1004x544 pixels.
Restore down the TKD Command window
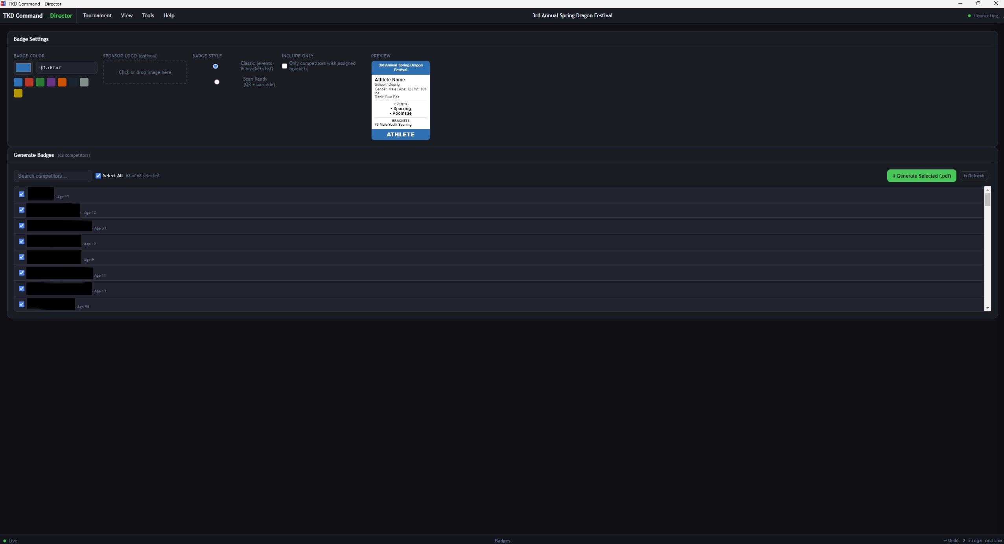978,4
